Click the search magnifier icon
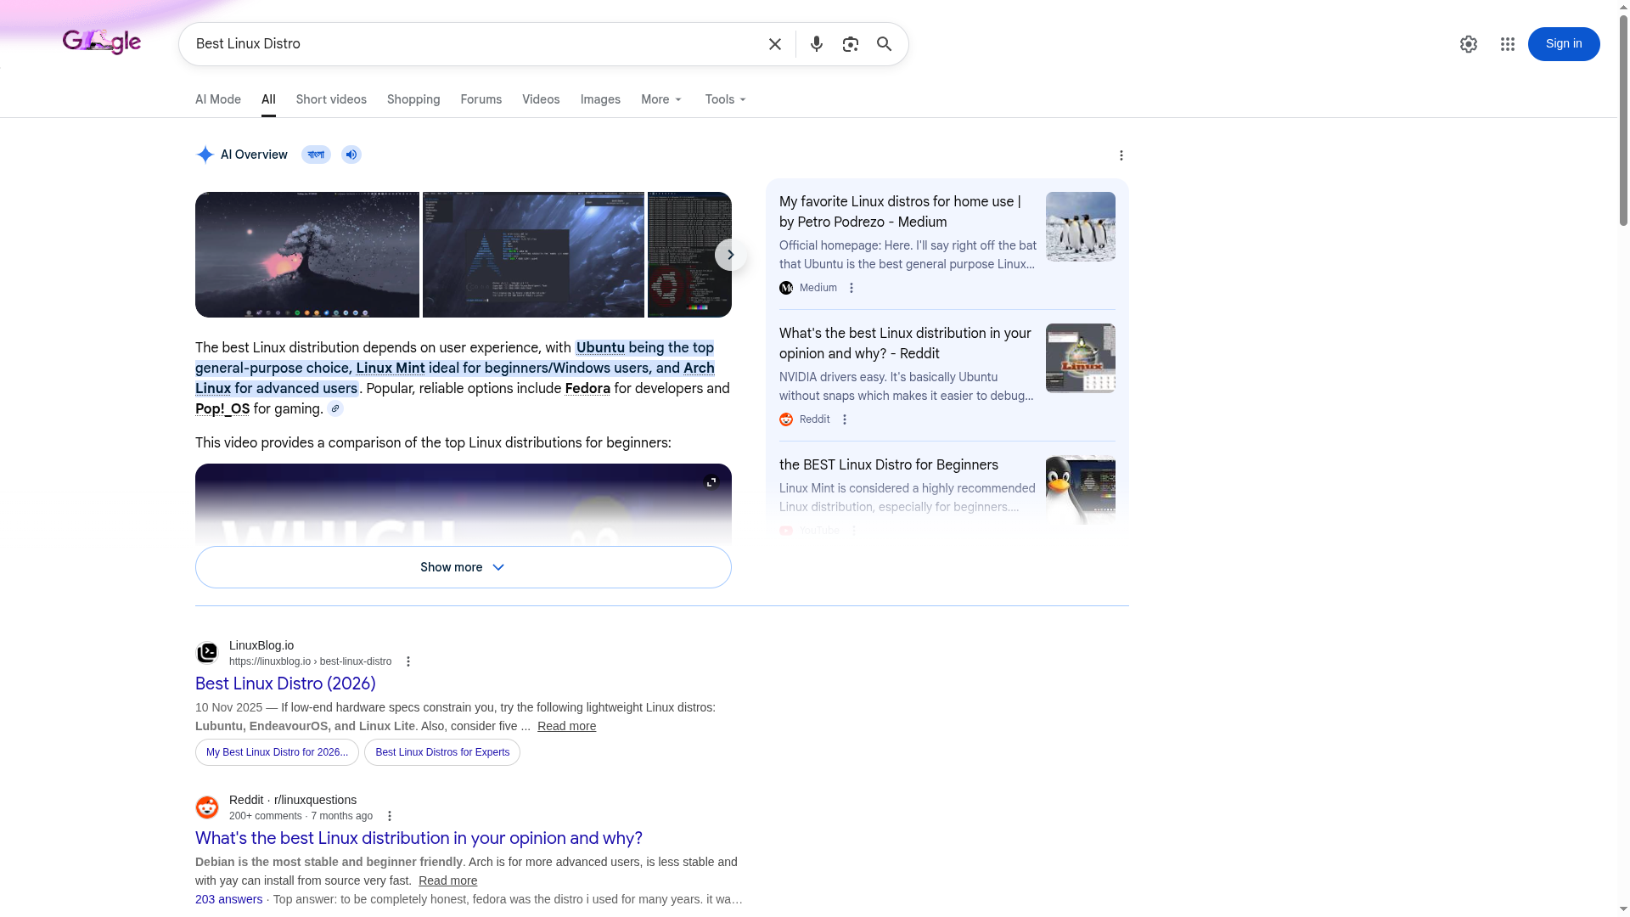The height and width of the screenshot is (917, 1630). click(884, 43)
